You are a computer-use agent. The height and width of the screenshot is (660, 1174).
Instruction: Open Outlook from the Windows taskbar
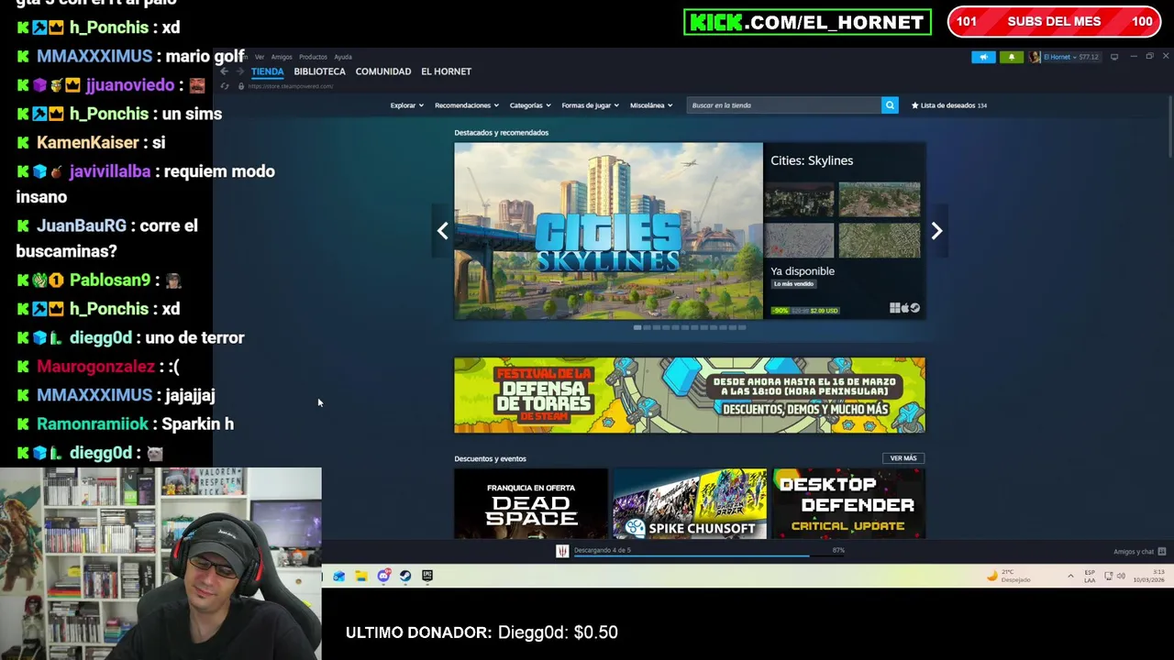338,576
